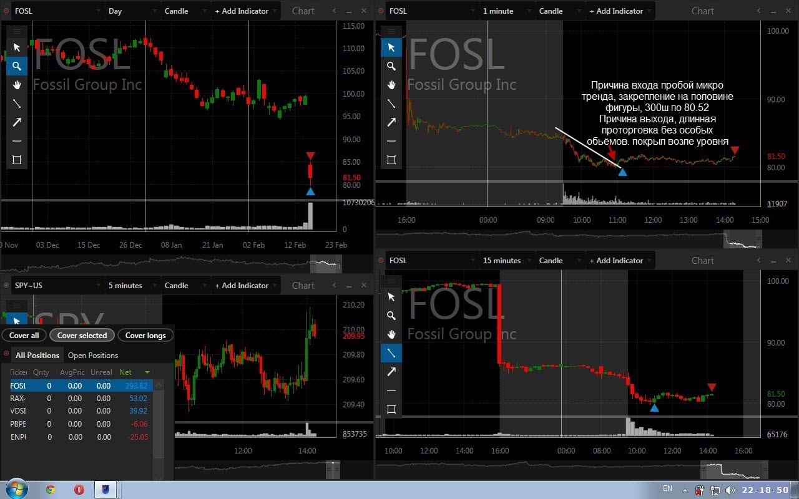Select the horizontal line tool in Day chart
799x499 pixels.
[x=17, y=141]
